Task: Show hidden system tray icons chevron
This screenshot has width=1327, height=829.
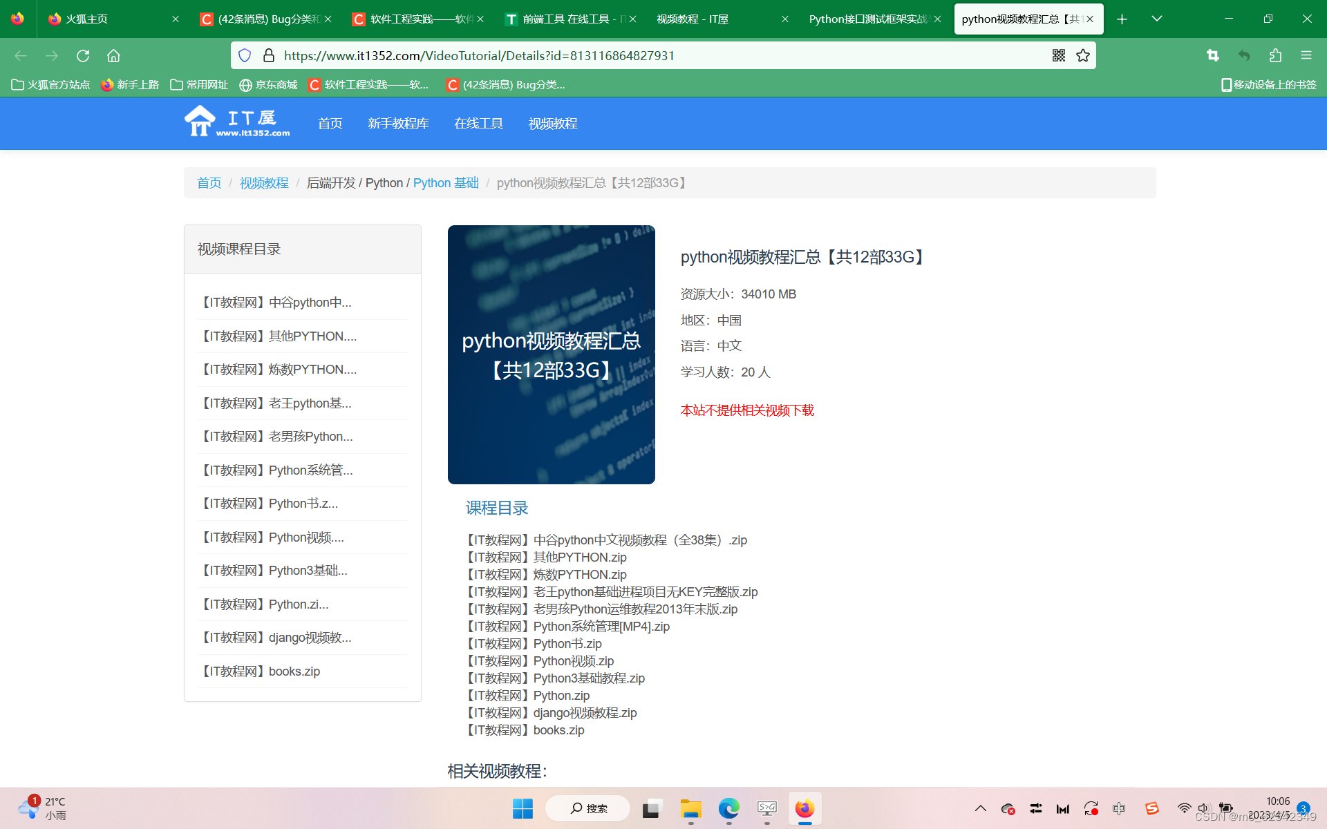Action: point(980,808)
